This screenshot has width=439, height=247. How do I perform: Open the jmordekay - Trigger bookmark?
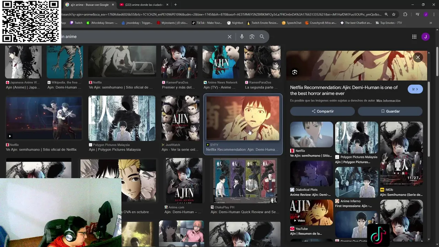(137, 23)
